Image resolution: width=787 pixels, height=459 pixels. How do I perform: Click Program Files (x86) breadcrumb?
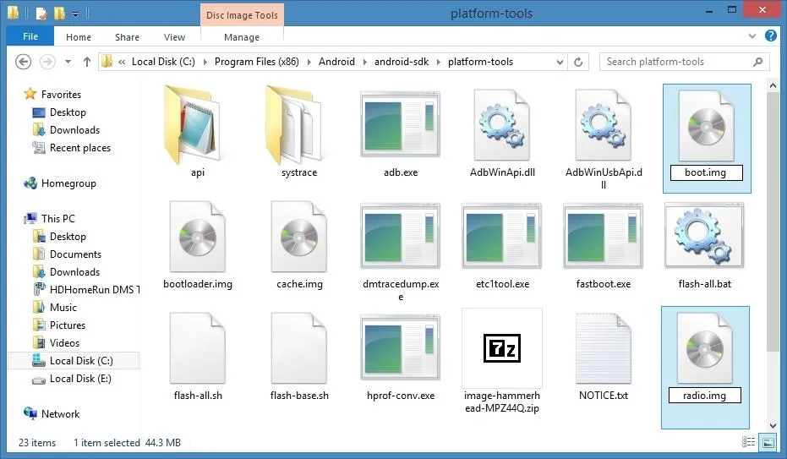pyautogui.click(x=256, y=62)
